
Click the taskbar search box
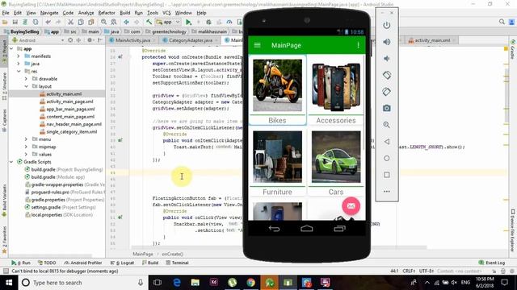pos(83,283)
